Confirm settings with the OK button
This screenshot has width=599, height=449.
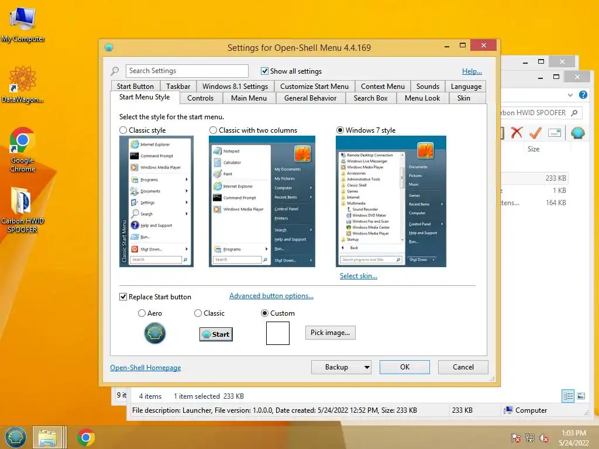[x=405, y=367]
